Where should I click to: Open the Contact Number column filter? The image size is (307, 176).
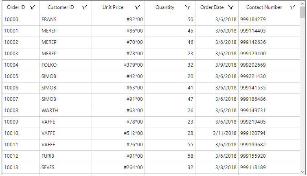tap(292, 7)
